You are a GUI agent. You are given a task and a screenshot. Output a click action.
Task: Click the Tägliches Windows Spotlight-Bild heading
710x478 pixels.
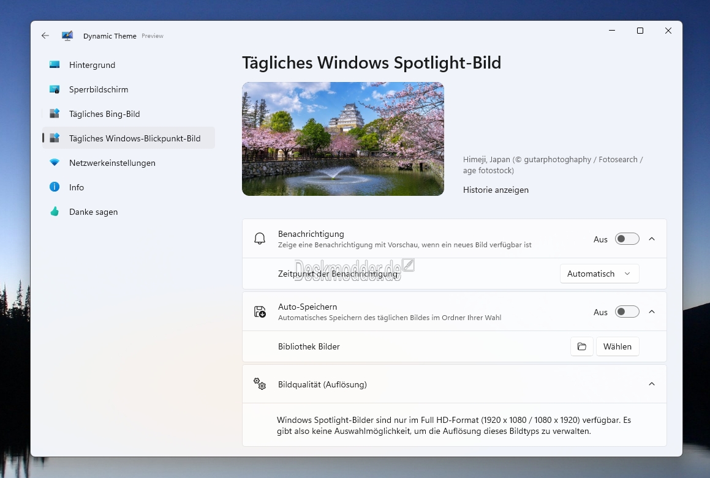pyautogui.click(x=371, y=63)
